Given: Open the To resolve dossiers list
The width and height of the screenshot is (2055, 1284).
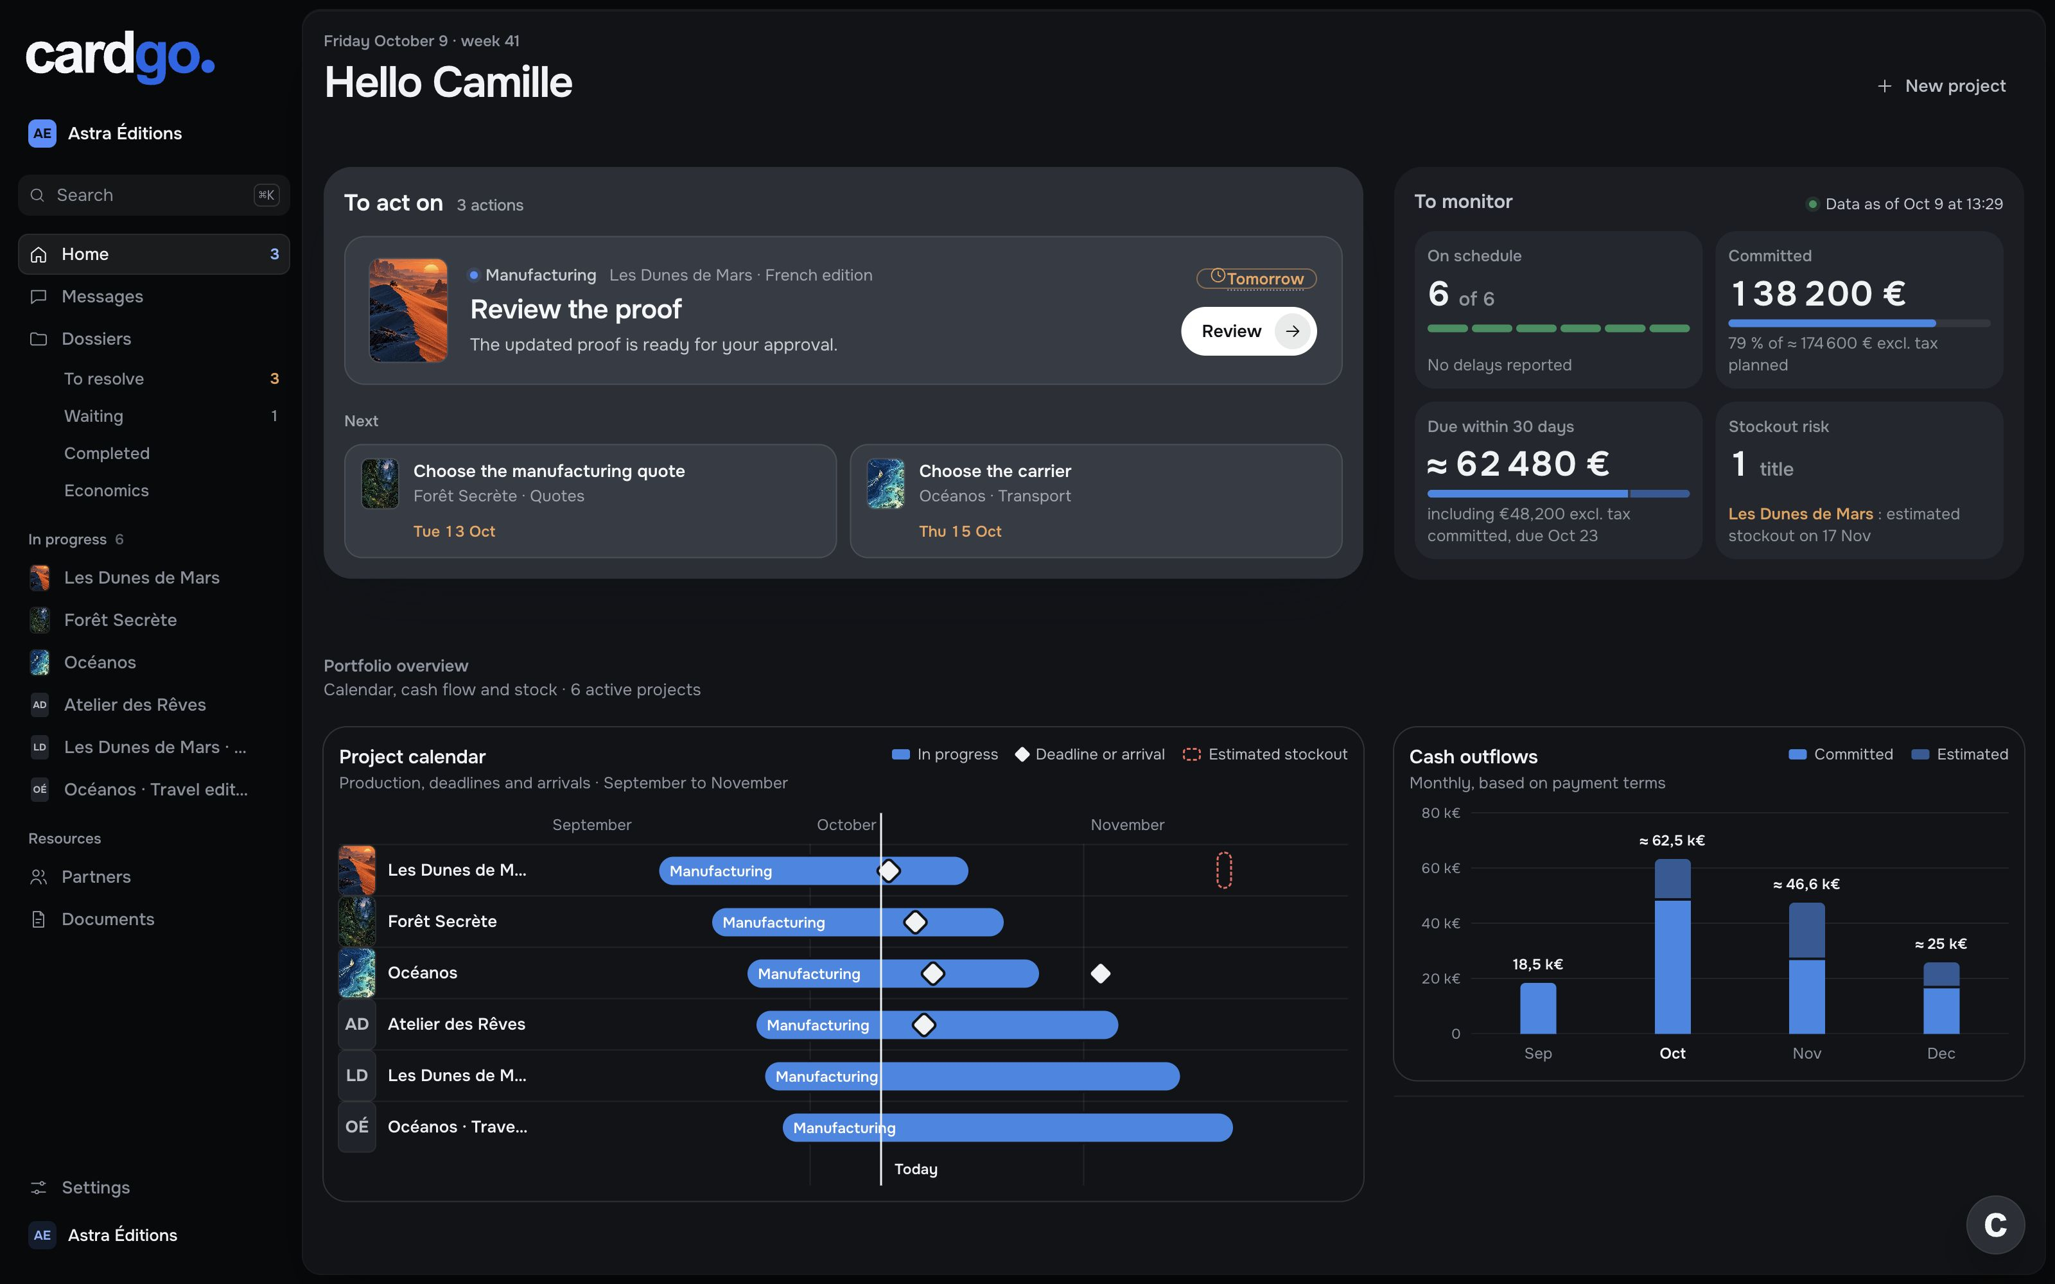Looking at the screenshot, I should [x=153, y=379].
